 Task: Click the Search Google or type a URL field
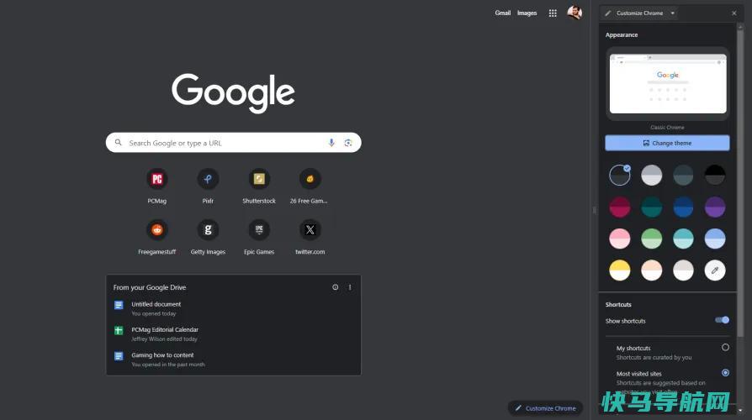tap(233, 143)
